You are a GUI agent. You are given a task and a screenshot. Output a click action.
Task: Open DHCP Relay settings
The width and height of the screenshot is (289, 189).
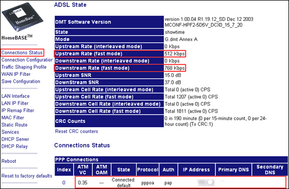pyautogui.click(x=14, y=147)
